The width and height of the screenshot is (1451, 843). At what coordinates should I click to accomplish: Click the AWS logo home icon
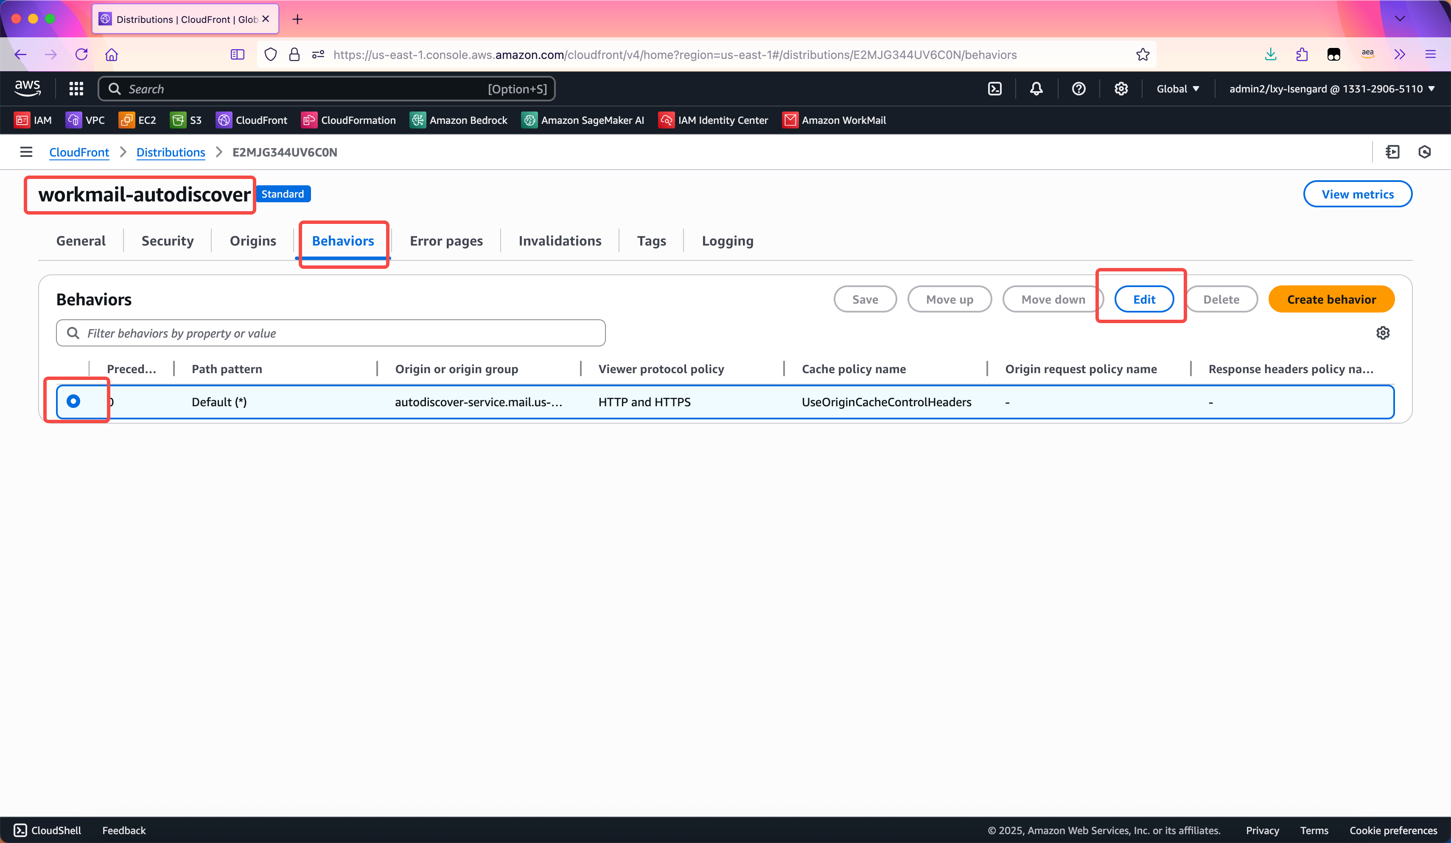coord(28,89)
